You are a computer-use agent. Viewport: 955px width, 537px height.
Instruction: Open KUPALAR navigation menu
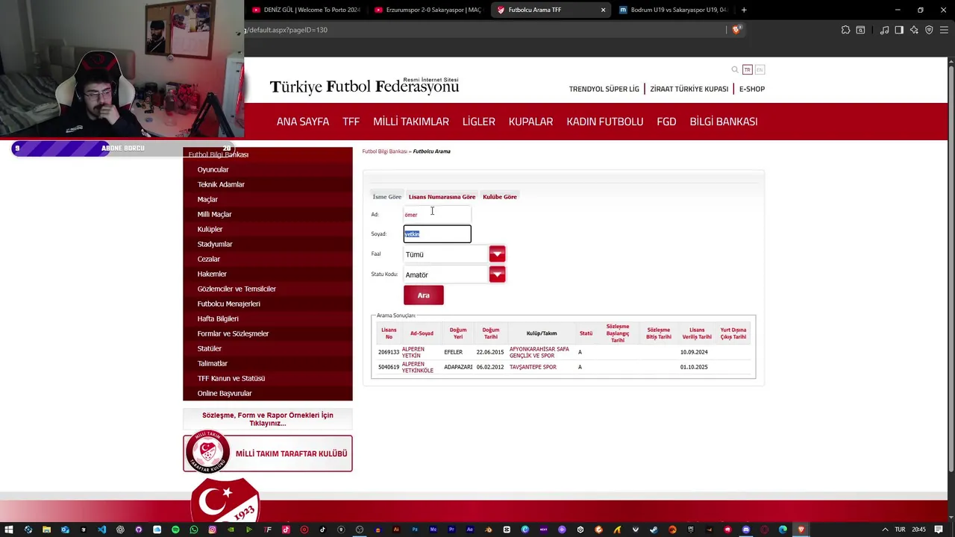(530, 122)
